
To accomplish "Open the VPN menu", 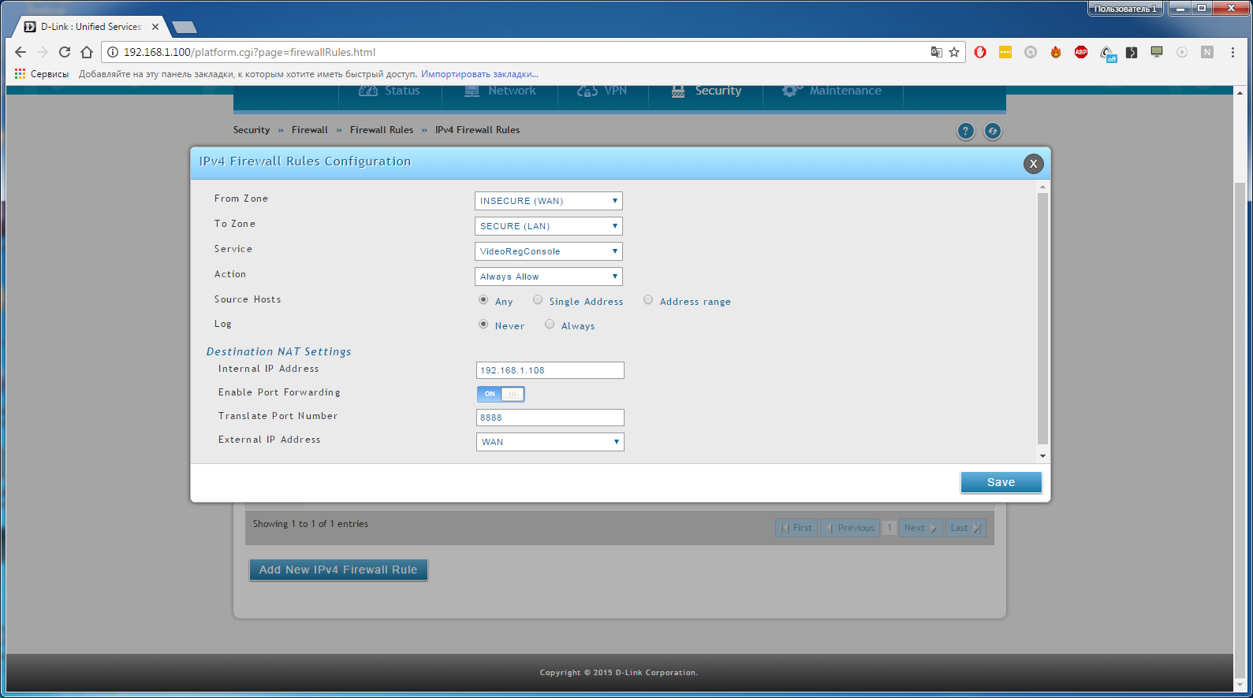I will click(x=602, y=91).
